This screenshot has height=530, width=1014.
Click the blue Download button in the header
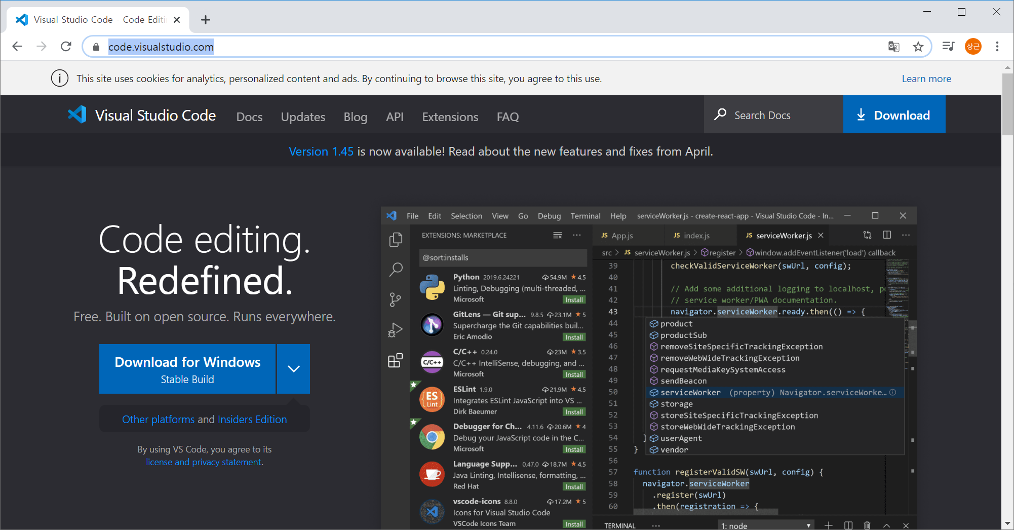(x=894, y=115)
